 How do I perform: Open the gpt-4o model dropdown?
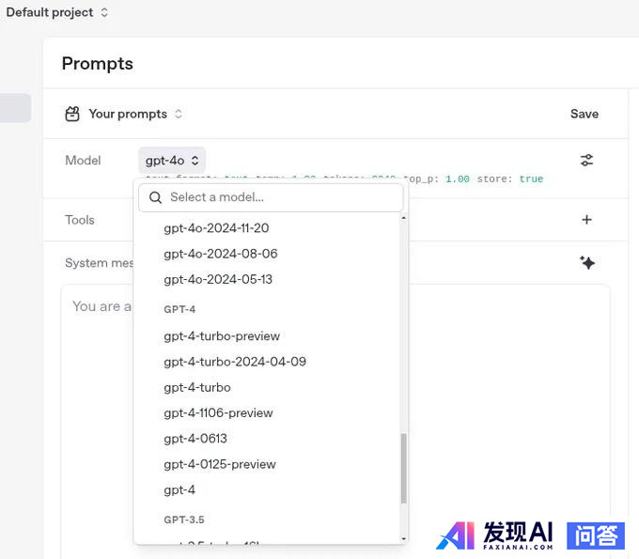pyautogui.click(x=172, y=160)
